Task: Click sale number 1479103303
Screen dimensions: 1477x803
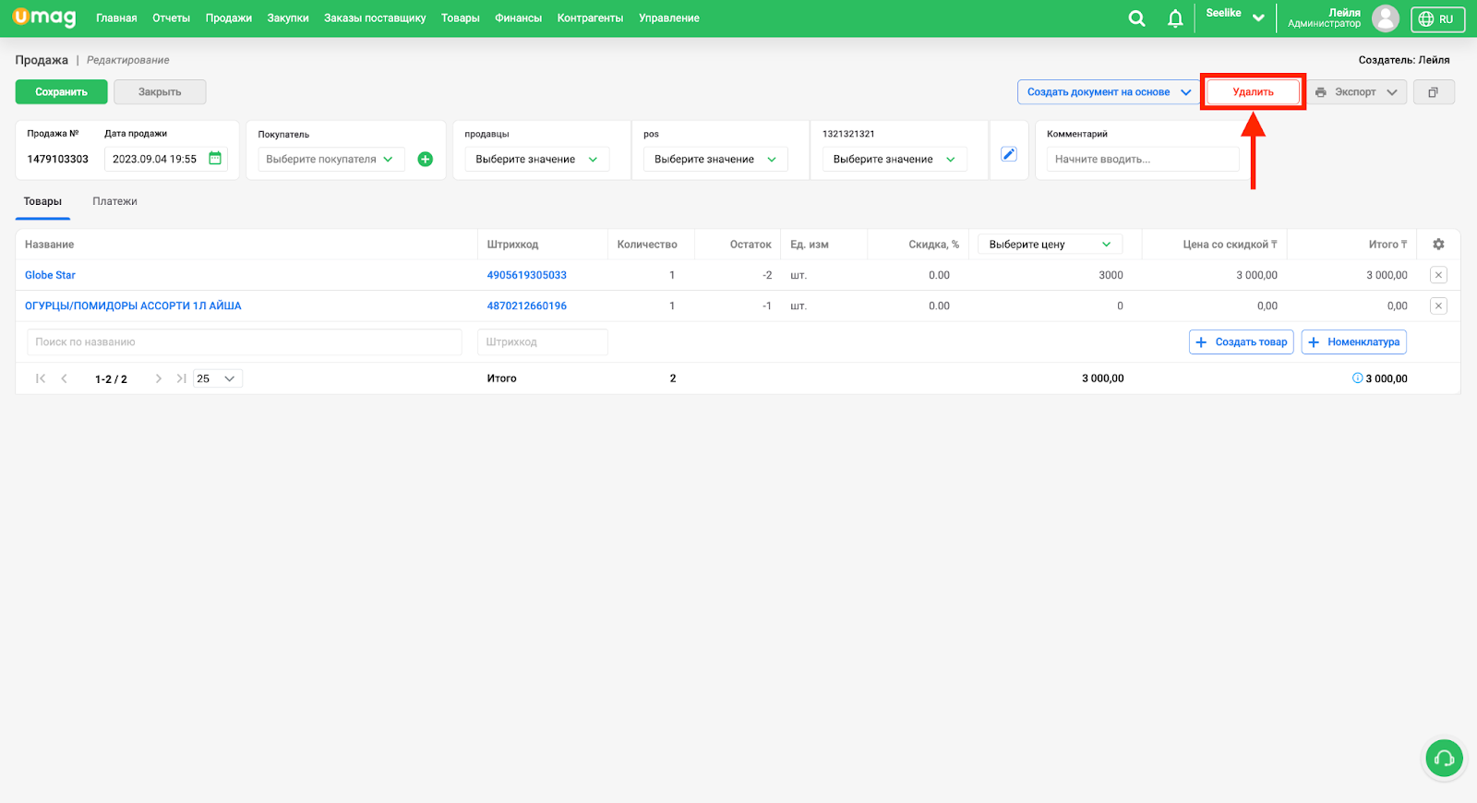Action: (x=58, y=159)
